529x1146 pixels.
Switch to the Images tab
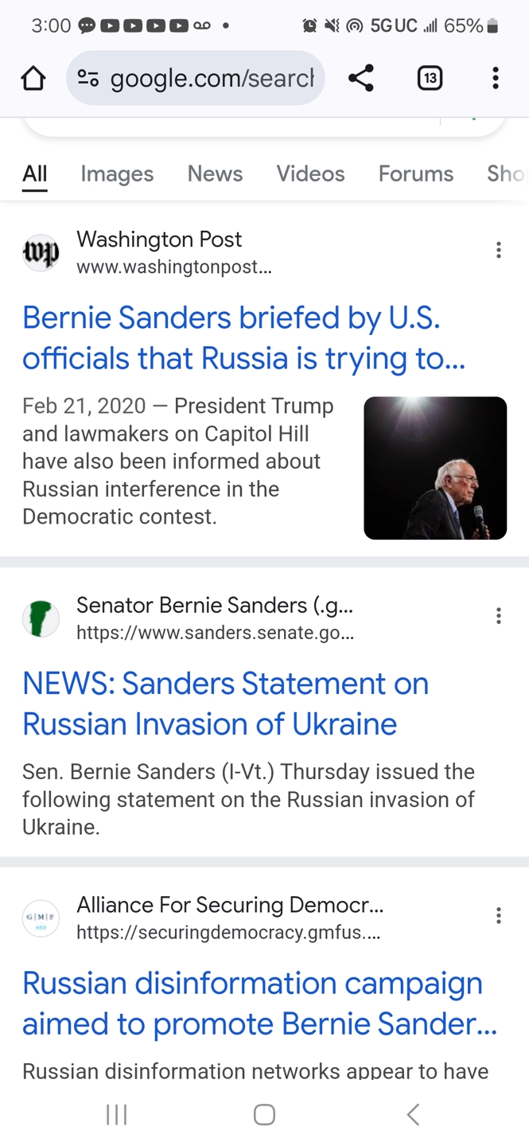coord(117,173)
